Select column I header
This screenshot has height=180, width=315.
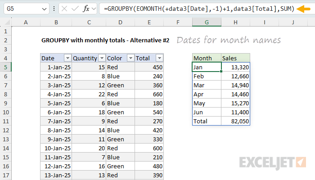click(265, 22)
